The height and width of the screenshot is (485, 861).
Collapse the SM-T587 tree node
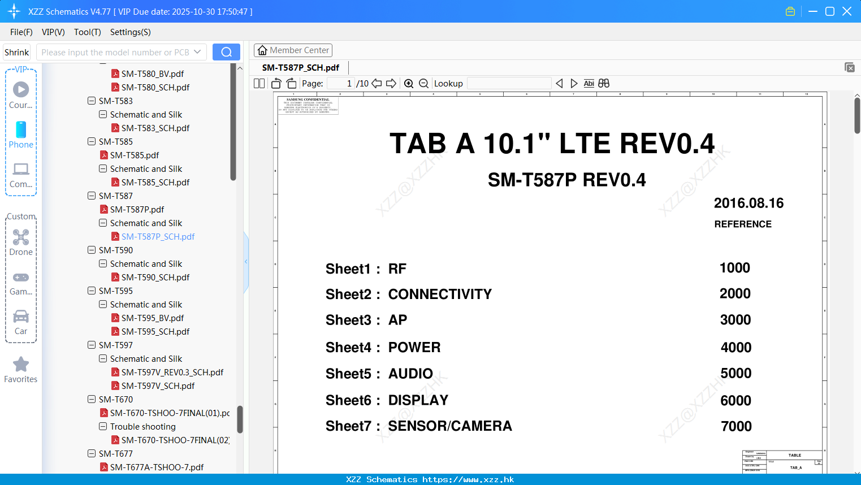tap(92, 196)
